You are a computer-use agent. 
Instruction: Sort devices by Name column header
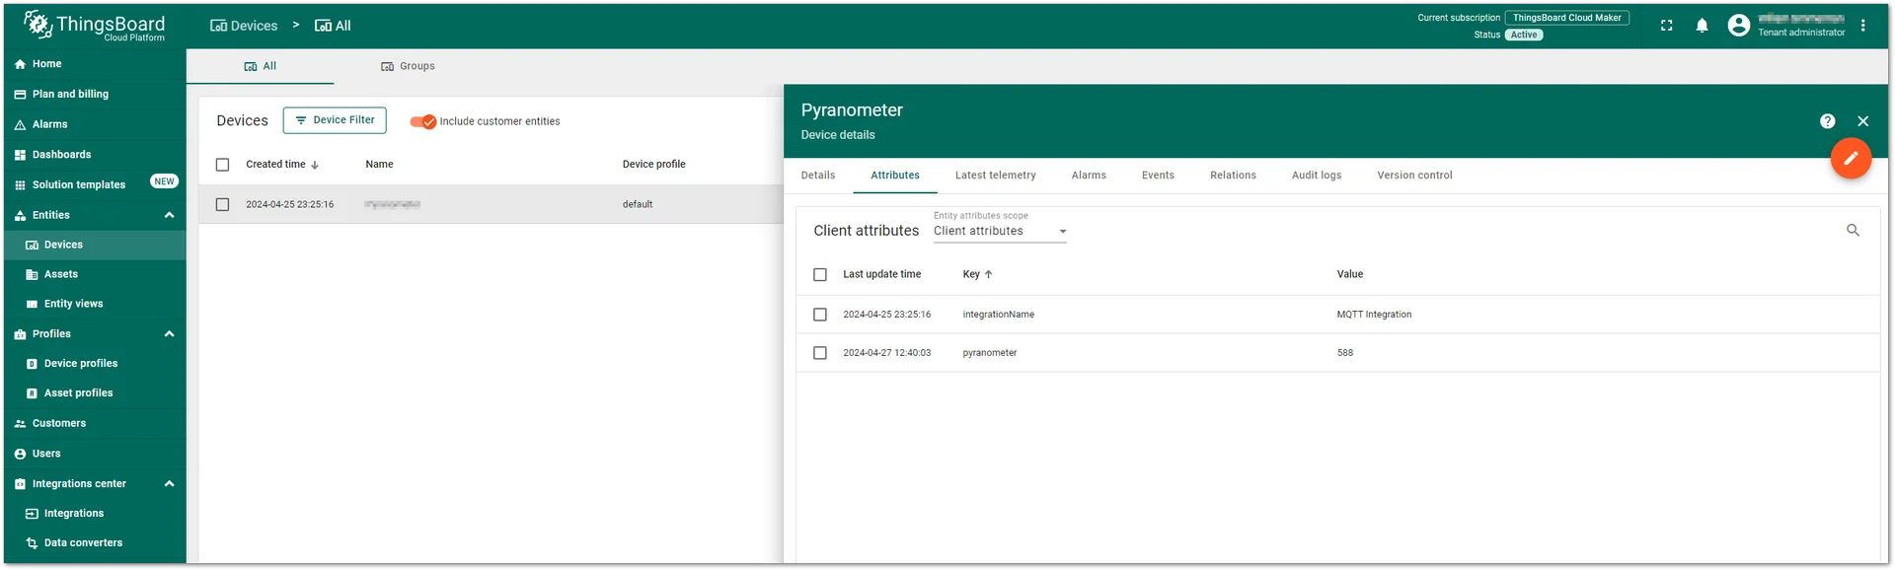[379, 165]
